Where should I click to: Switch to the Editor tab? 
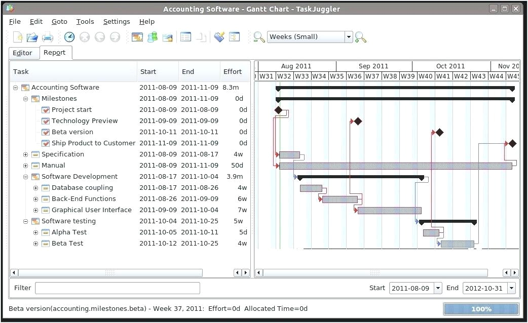24,53
